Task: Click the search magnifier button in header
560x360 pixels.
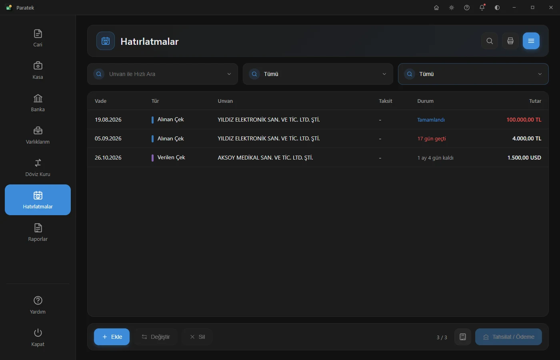Action: click(x=490, y=41)
